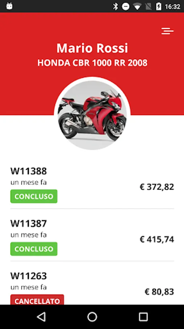Tap the Wi-Fi status bar icon
Image resolution: width=184 pixels, height=329 pixels.
pos(137,7)
